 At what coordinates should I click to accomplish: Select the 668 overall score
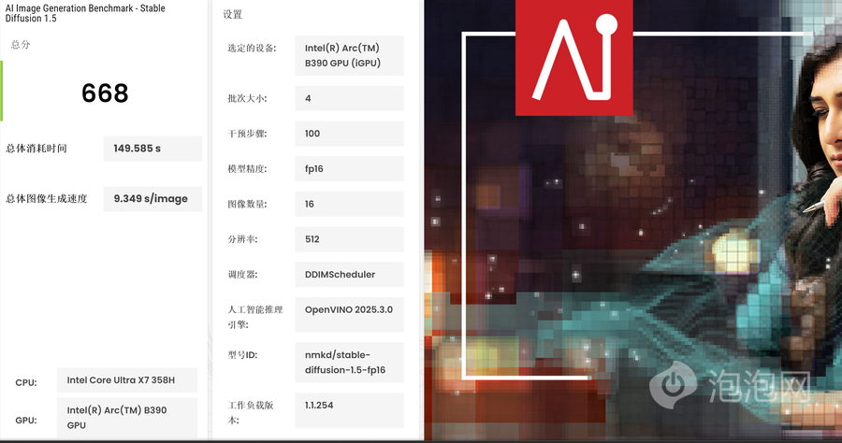(x=105, y=93)
